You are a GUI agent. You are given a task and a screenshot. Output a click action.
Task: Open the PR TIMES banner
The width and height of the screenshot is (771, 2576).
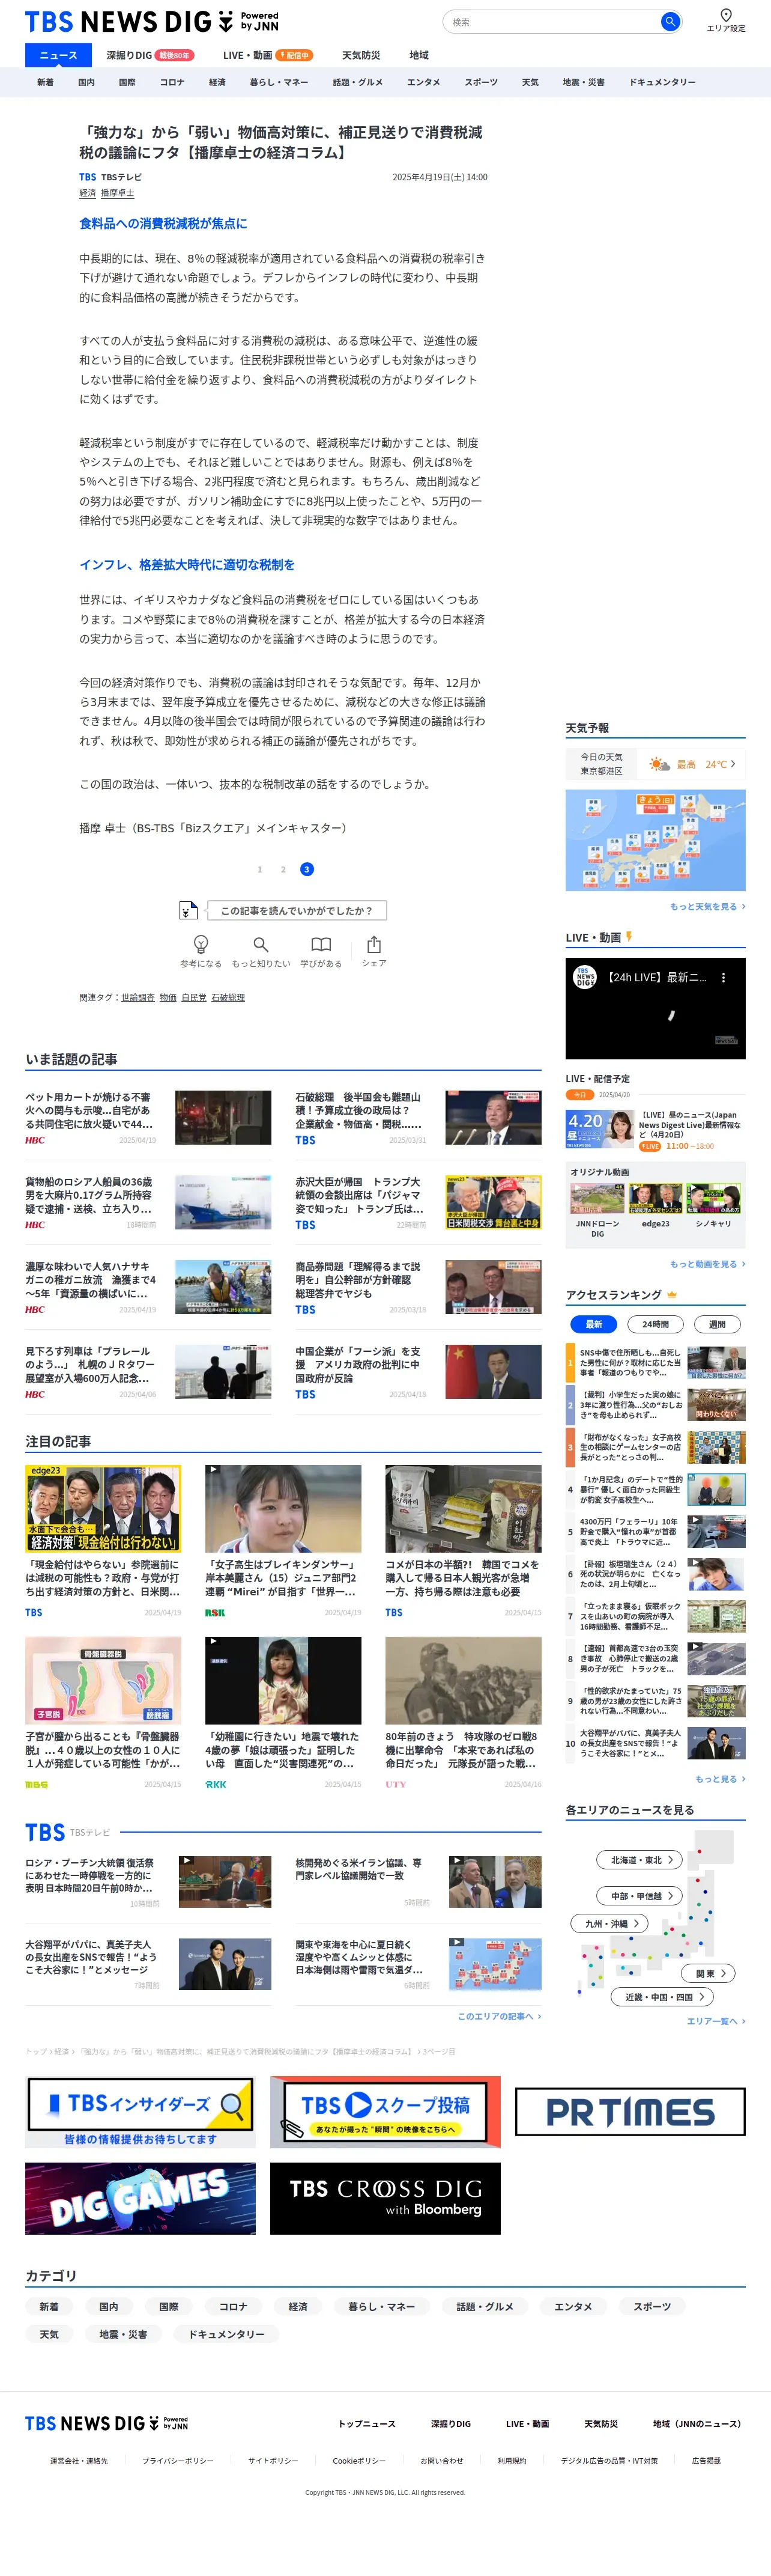630,2111
